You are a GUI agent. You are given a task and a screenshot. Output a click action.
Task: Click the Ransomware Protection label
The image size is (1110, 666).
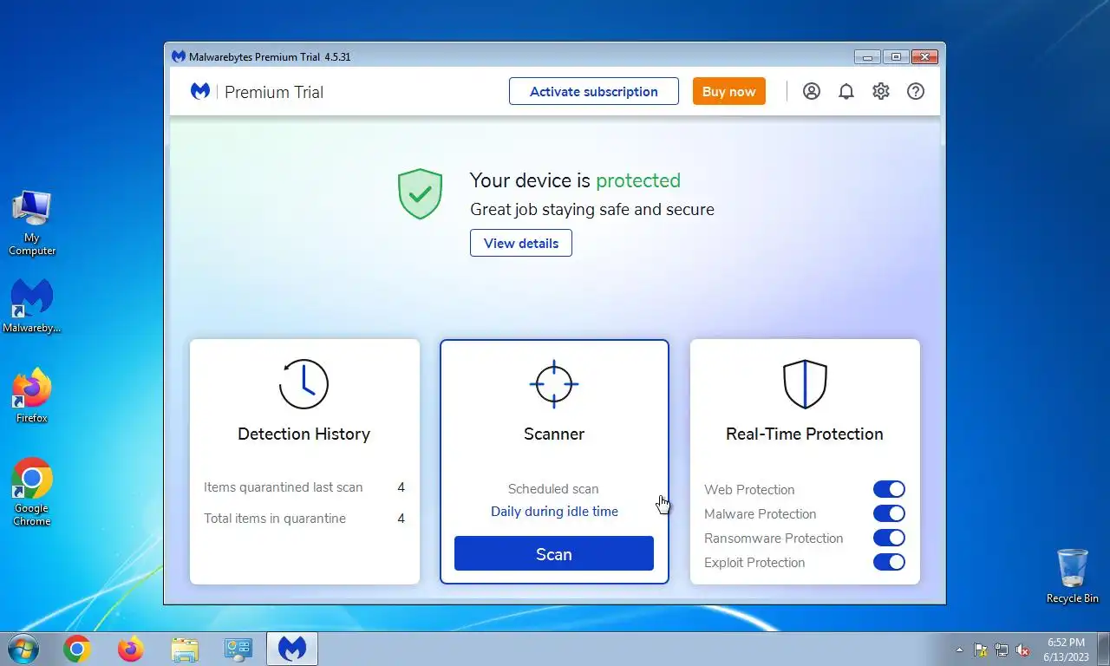click(774, 538)
